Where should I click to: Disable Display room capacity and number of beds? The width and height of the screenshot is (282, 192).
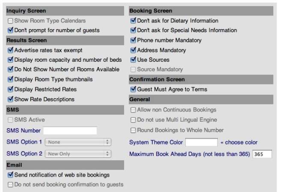pyautogui.click(x=10, y=60)
